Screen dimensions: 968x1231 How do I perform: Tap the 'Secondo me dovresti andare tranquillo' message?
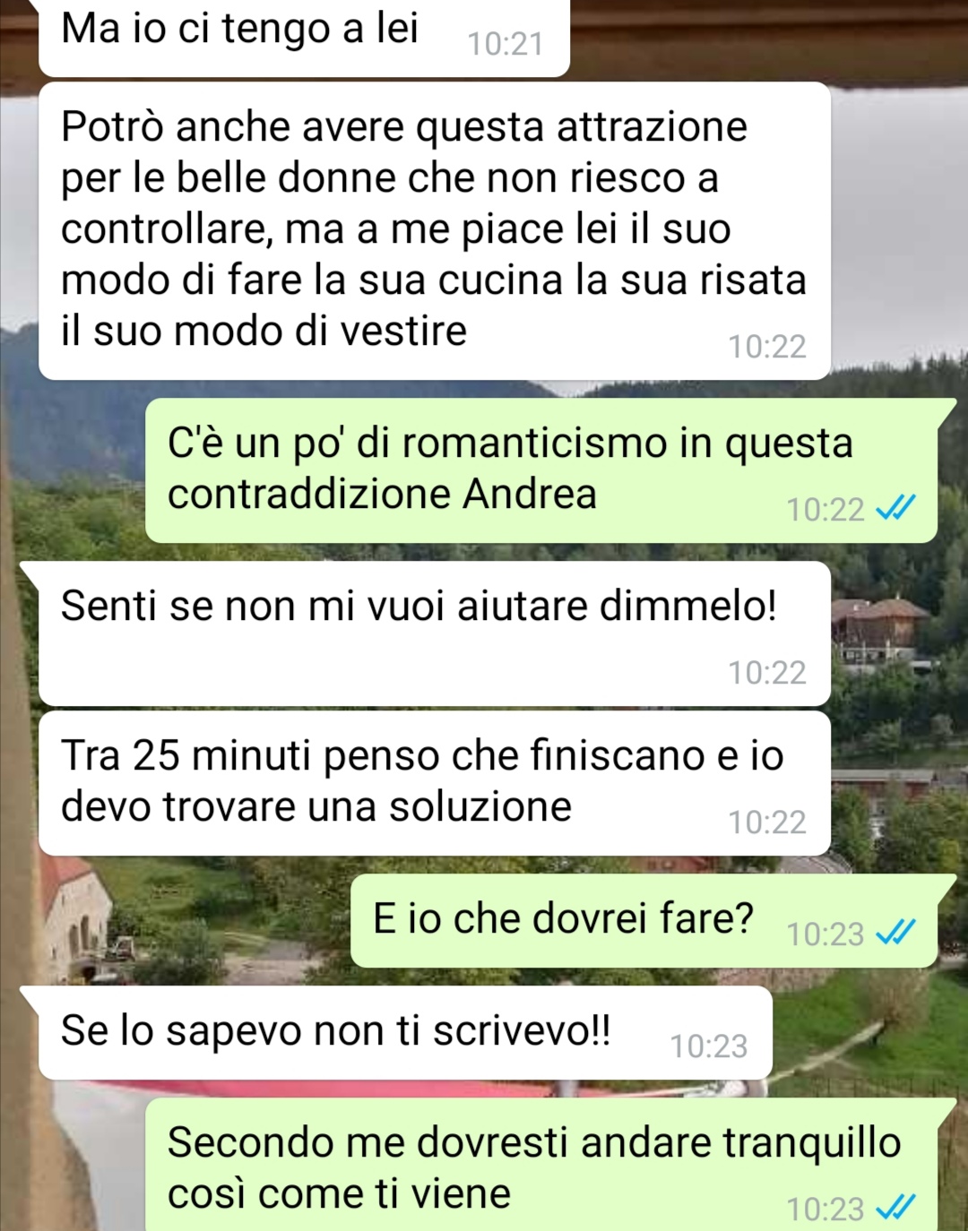[542, 1165]
